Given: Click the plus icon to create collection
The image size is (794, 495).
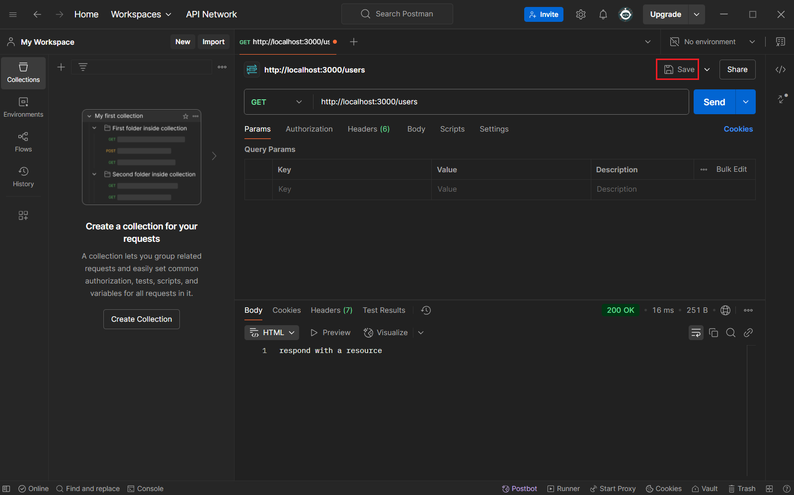Looking at the screenshot, I should pos(61,67).
